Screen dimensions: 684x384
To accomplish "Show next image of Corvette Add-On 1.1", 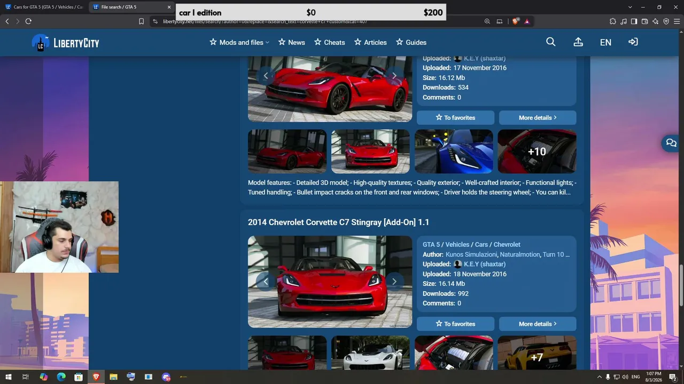I will pyautogui.click(x=394, y=282).
